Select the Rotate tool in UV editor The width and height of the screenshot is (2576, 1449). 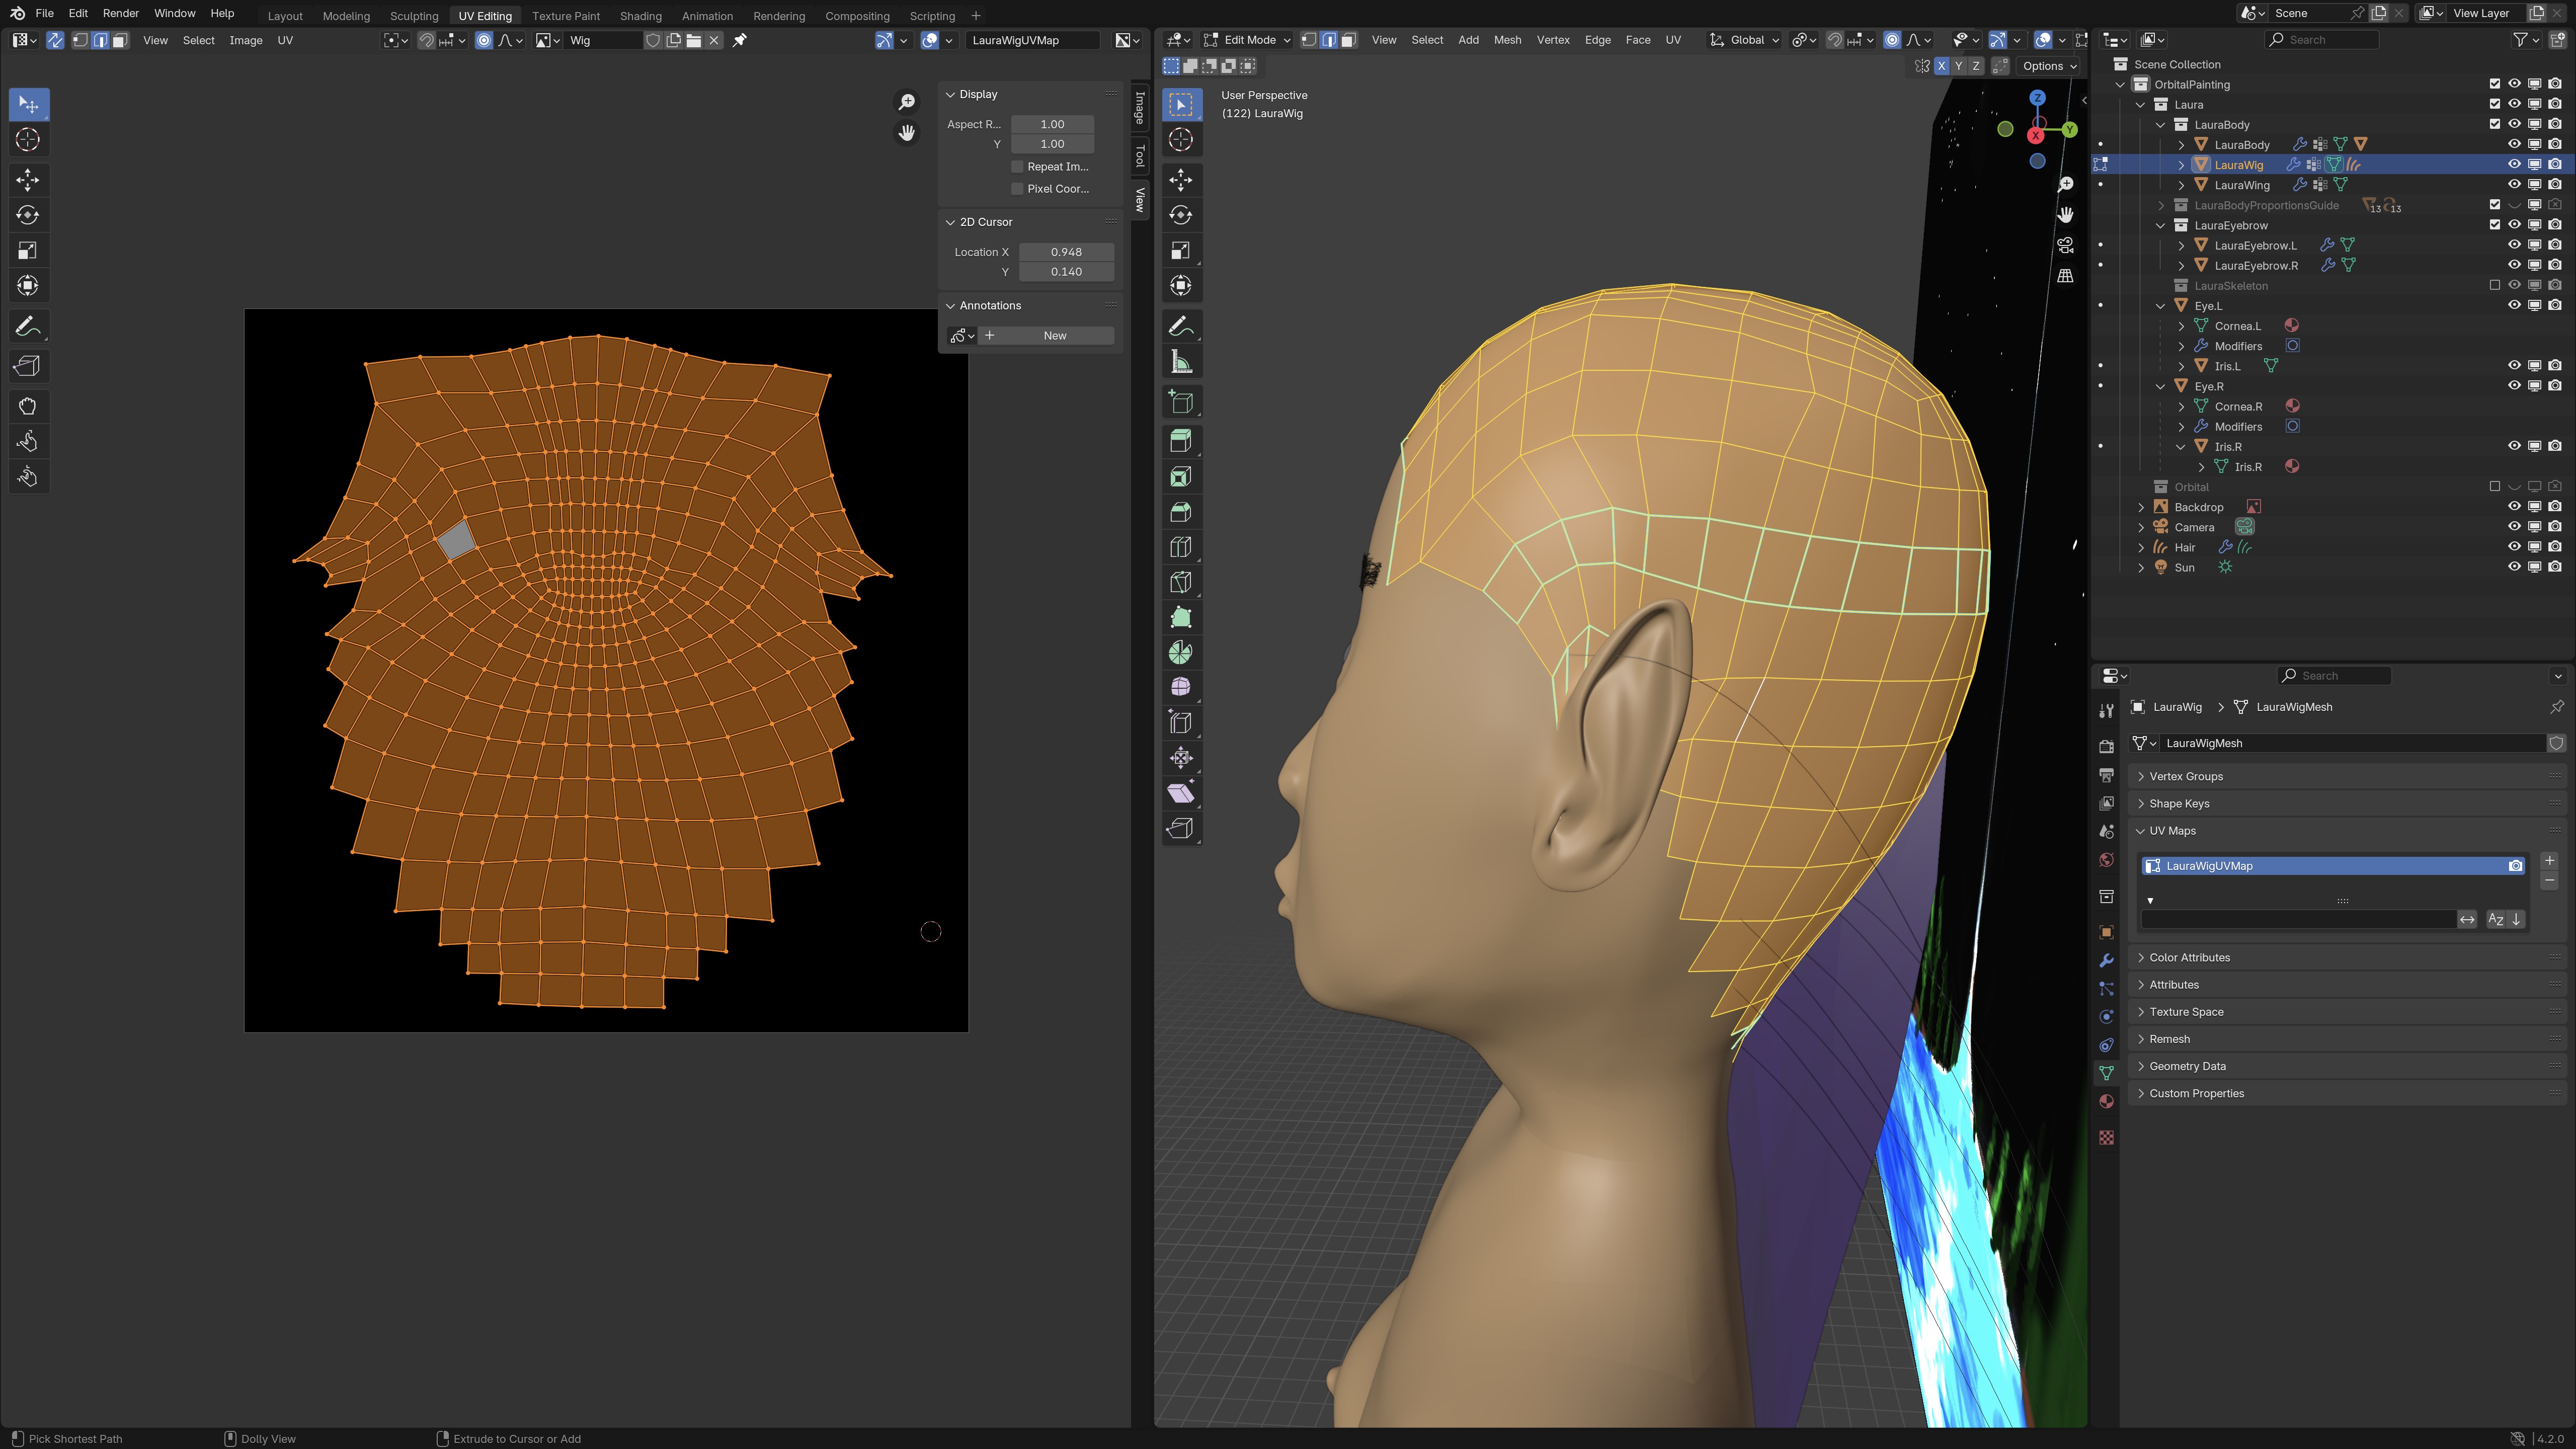28,215
